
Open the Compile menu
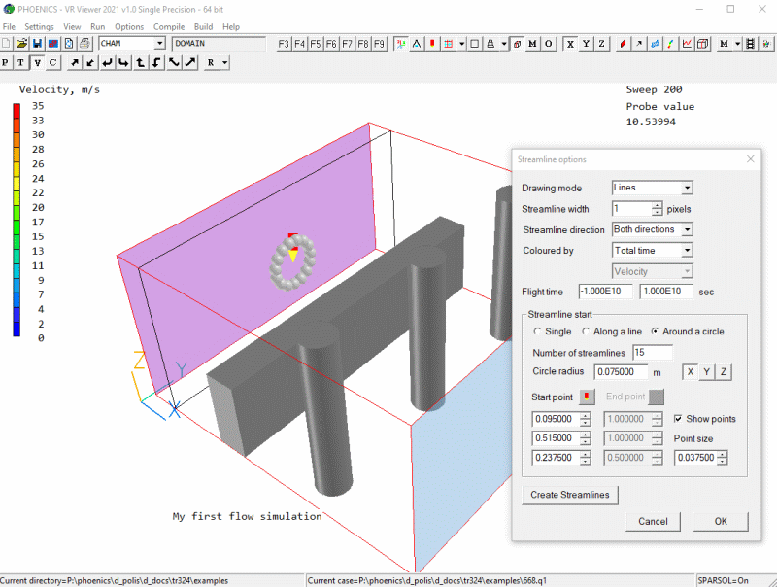(169, 27)
